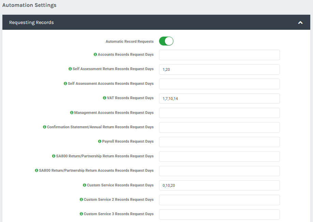The image size is (313, 222).
Task: Click info icon beside Custom Service 2 Records
Action: coord(81,200)
